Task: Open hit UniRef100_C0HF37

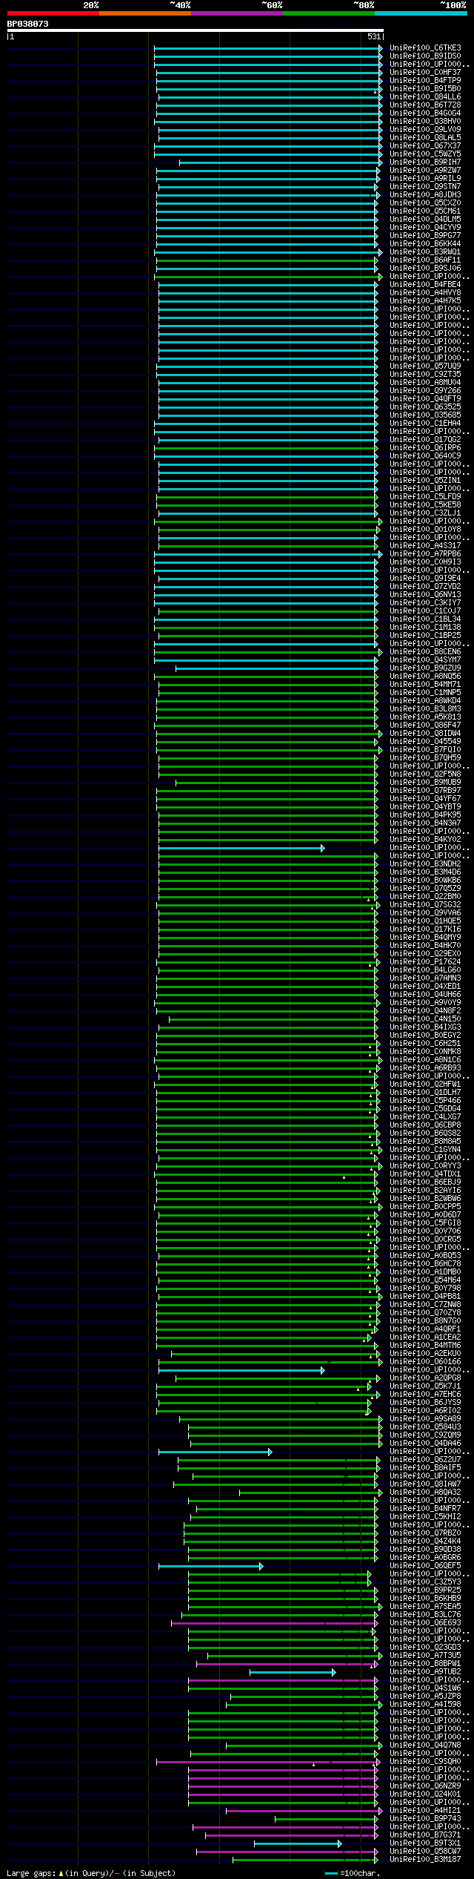Action: point(425,73)
